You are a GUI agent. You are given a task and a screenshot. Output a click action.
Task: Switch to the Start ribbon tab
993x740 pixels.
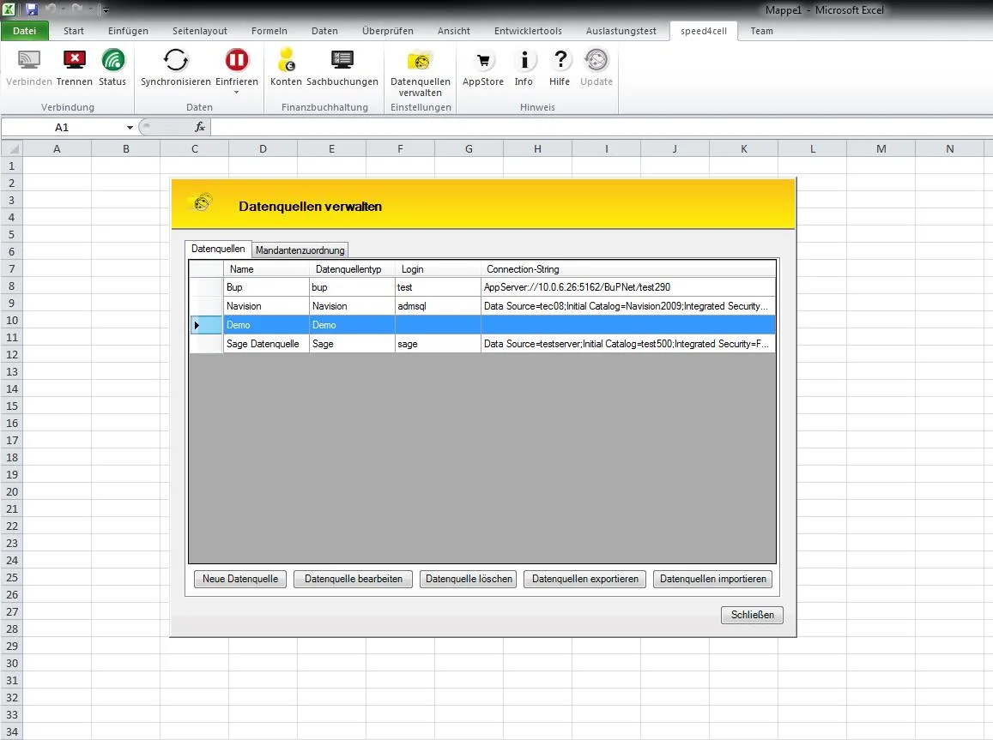74,31
